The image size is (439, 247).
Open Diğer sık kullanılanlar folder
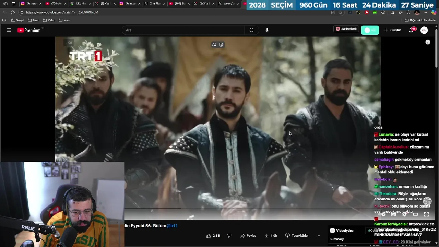coord(420,20)
